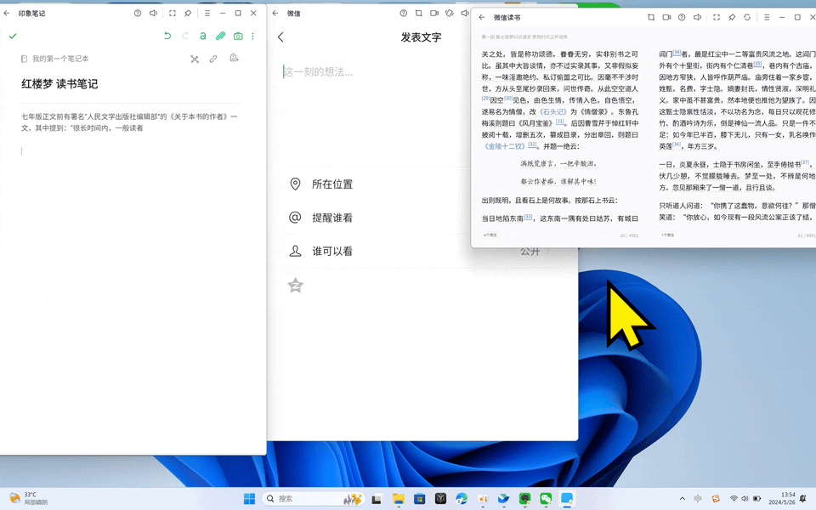The height and width of the screenshot is (510, 816).
Task: Return from the 发表文字 page with chevron
Action: [x=280, y=37]
